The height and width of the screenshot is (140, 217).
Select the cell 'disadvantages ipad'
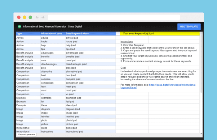coord(91,64)
